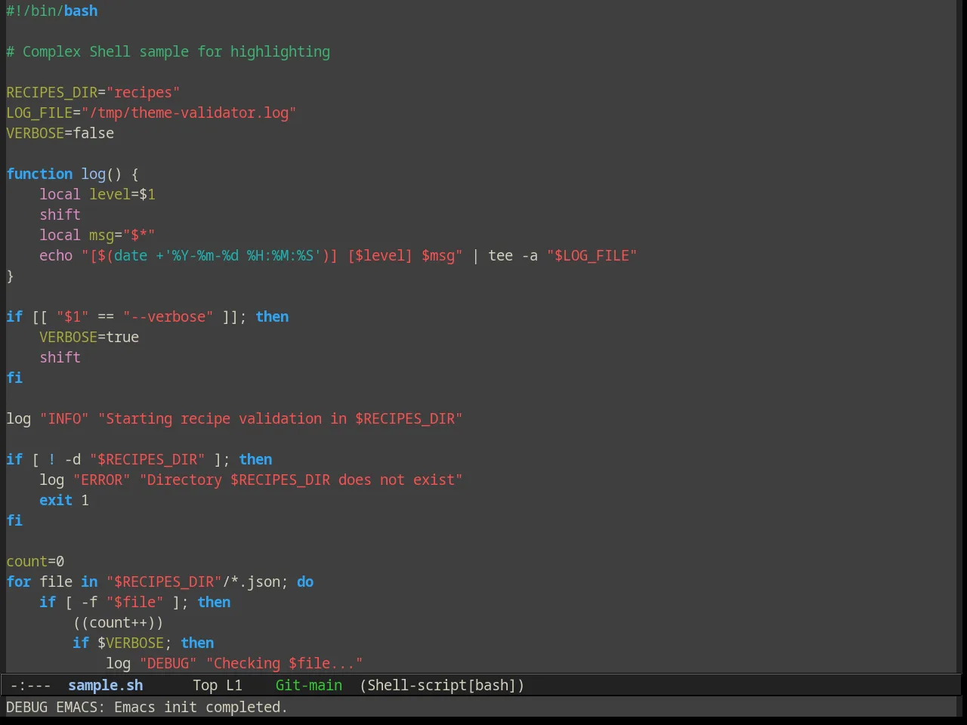Click the '-d "$RECIPES_DIR"' test condition
Viewport: 967px width, 725px height.
[134, 459]
